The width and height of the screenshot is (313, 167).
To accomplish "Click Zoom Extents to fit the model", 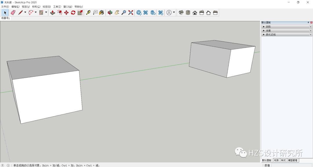I will 130,12.
